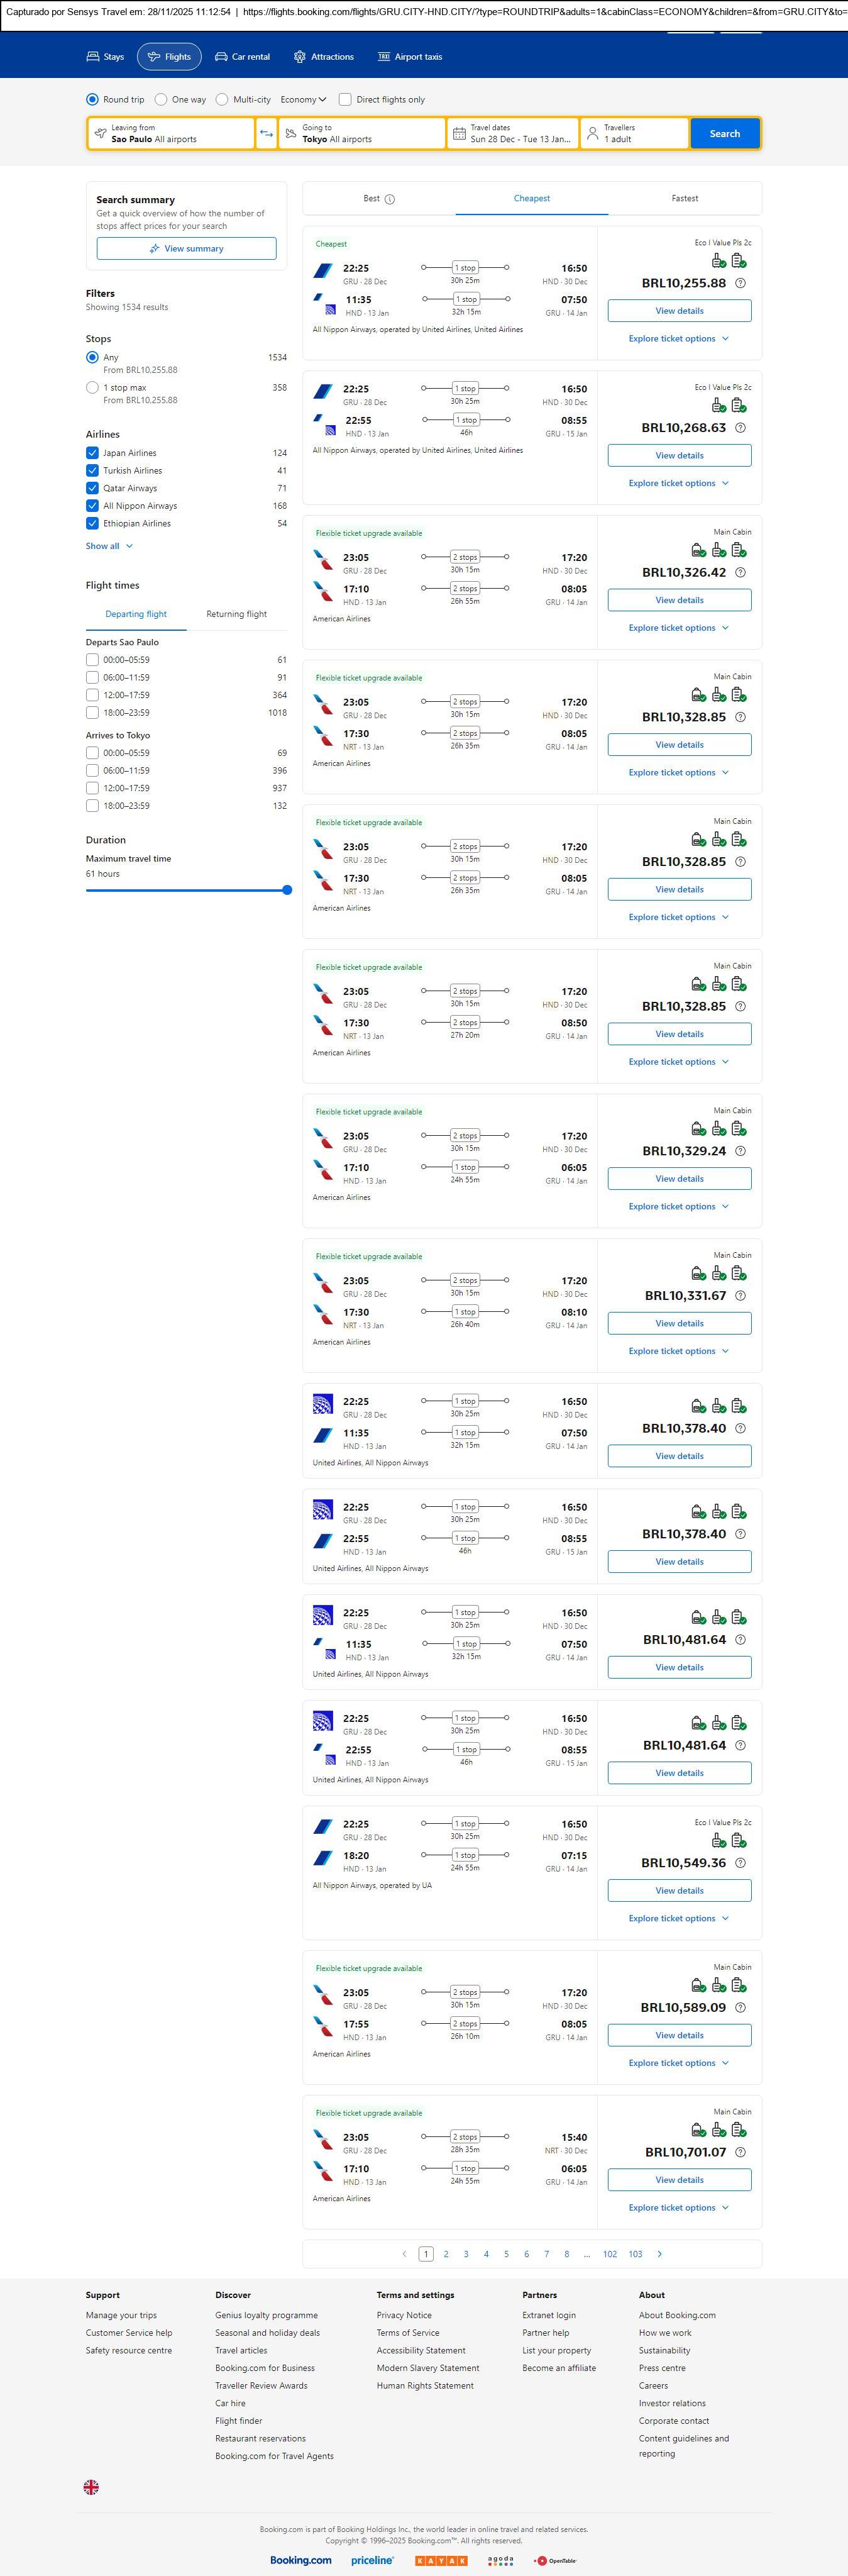Expand Explore ticket options for BRL10,255.88 flight

tap(678, 339)
